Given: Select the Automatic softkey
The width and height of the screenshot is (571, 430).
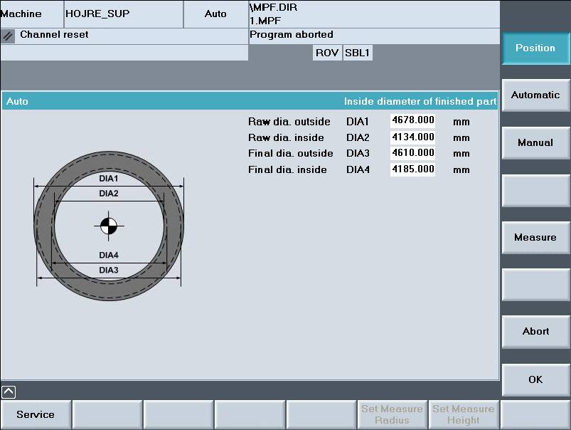Looking at the screenshot, I should coord(535,95).
